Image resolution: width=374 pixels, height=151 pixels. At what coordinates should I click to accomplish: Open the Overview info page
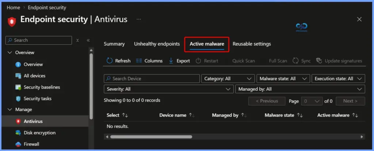pyautogui.click(x=33, y=64)
